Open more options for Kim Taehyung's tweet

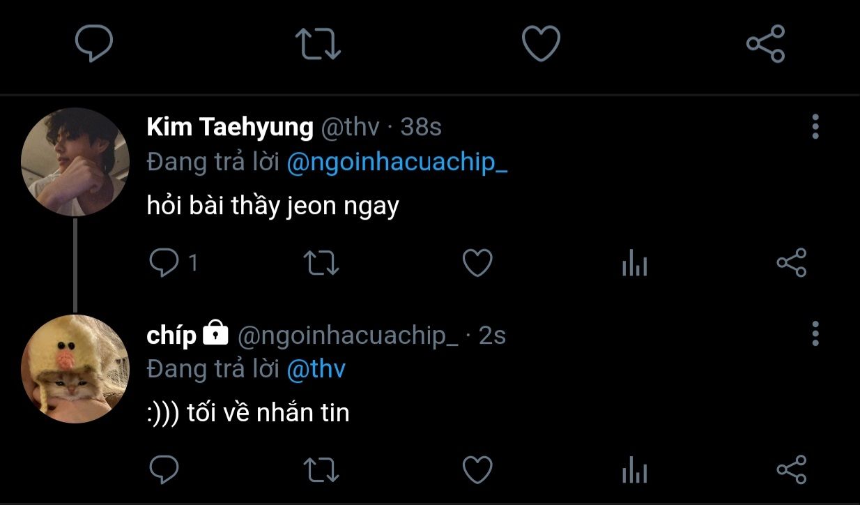click(x=815, y=127)
